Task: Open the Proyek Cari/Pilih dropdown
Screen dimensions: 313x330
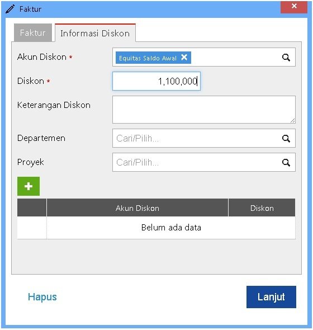Action: click(x=204, y=162)
